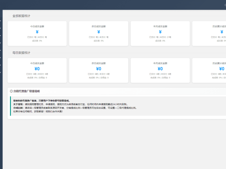Click the info icon beside 分销代理推广链接说明
Viewport: 226px width, 169px height.
[x=11, y=91]
